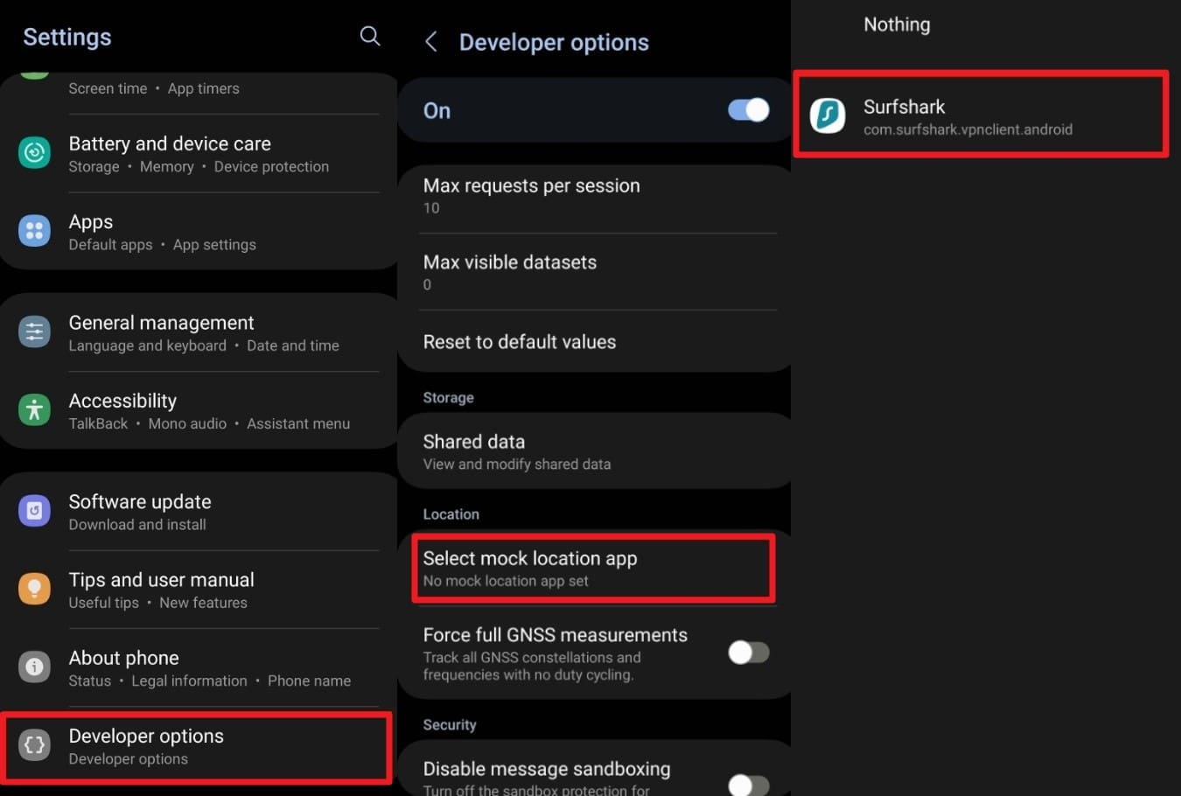Tap the orange Tips lightbulb icon
Viewport: 1181px width, 796px height.
pyautogui.click(x=35, y=589)
